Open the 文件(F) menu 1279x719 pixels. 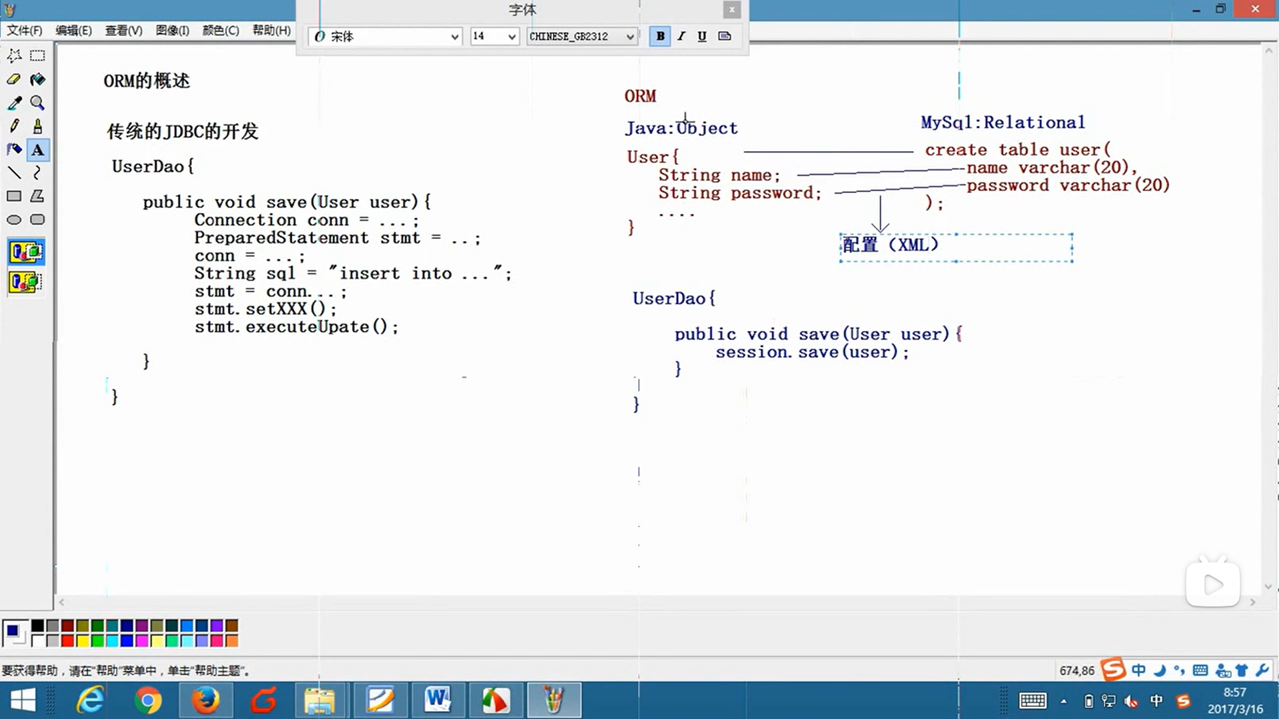coord(25,31)
